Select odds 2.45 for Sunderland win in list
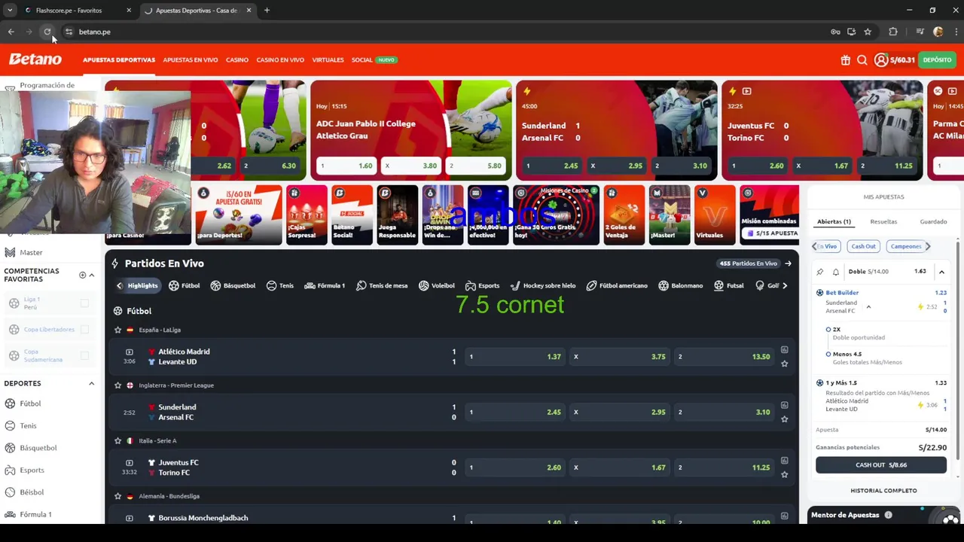Image resolution: width=964 pixels, height=542 pixels. click(x=516, y=412)
